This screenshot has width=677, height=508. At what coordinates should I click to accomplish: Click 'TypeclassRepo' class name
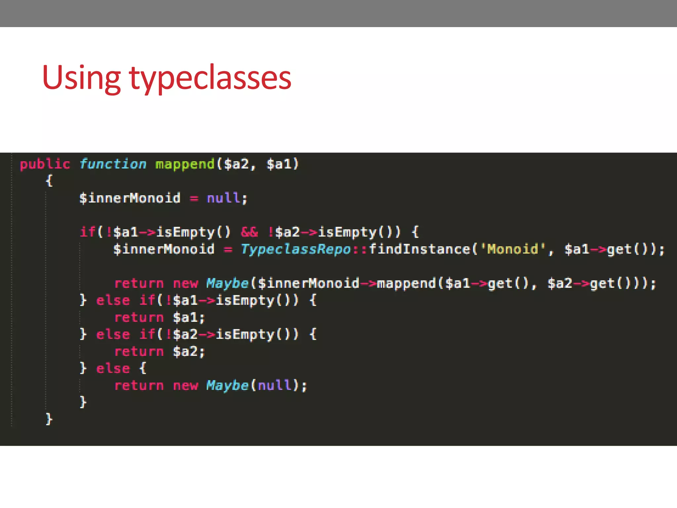coord(296,249)
